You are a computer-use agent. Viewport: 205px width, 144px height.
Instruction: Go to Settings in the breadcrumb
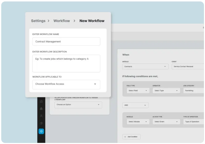pos(38,21)
